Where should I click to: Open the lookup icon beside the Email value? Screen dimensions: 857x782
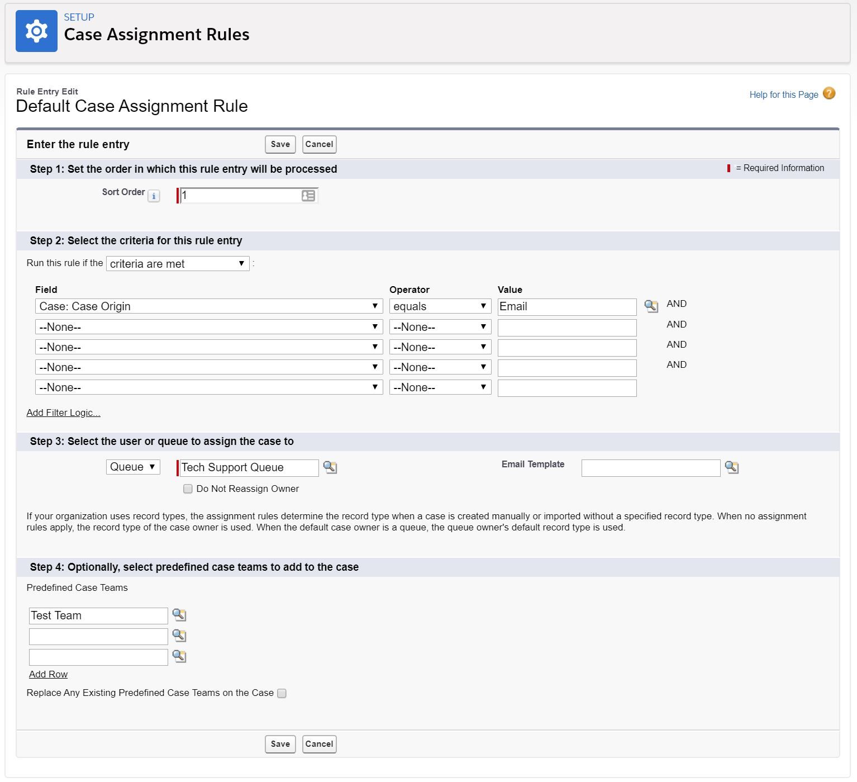(651, 306)
